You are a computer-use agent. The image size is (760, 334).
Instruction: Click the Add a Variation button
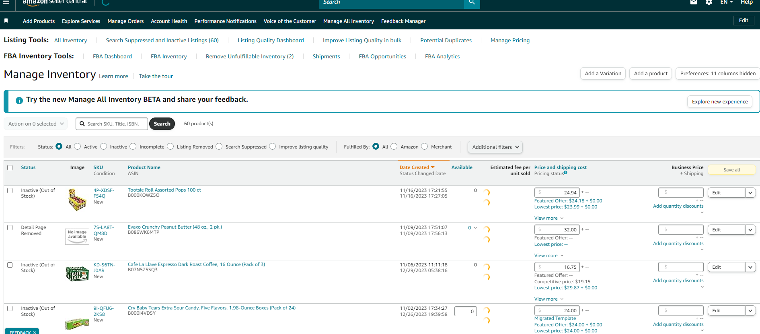point(603,73)
